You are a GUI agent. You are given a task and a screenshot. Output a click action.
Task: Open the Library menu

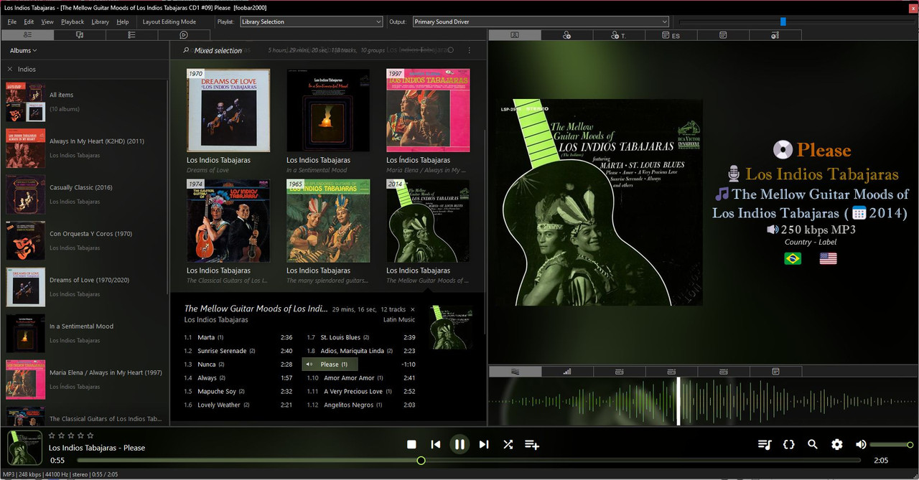click(101, 22)
